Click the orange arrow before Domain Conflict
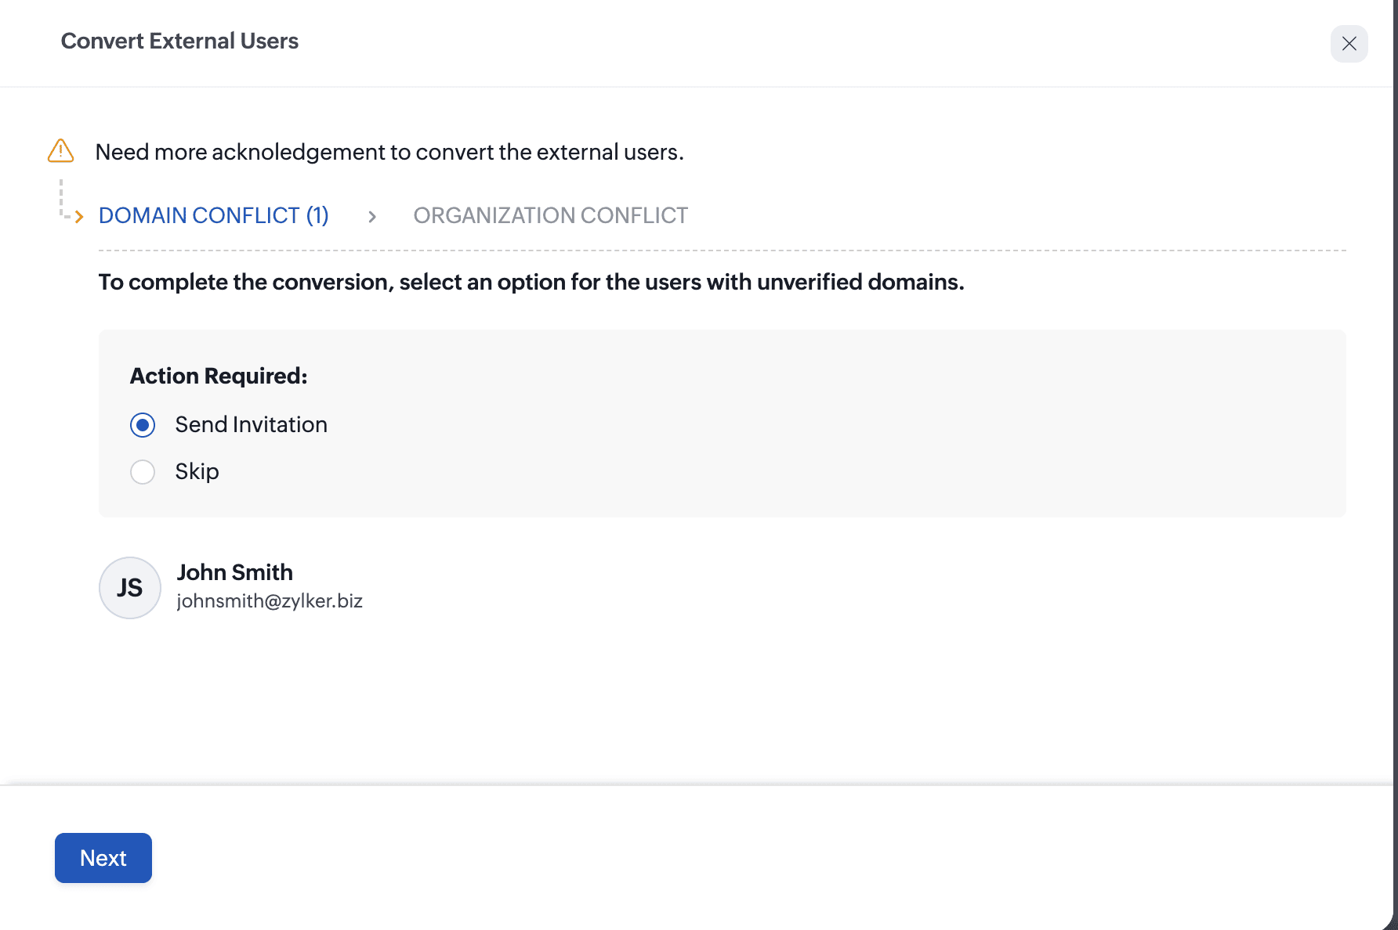 pos(78,217)
